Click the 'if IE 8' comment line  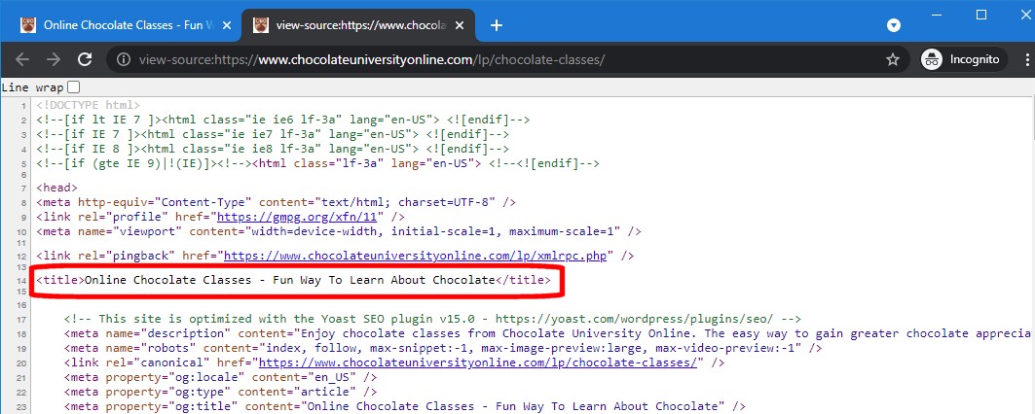[x=273, y=149]
